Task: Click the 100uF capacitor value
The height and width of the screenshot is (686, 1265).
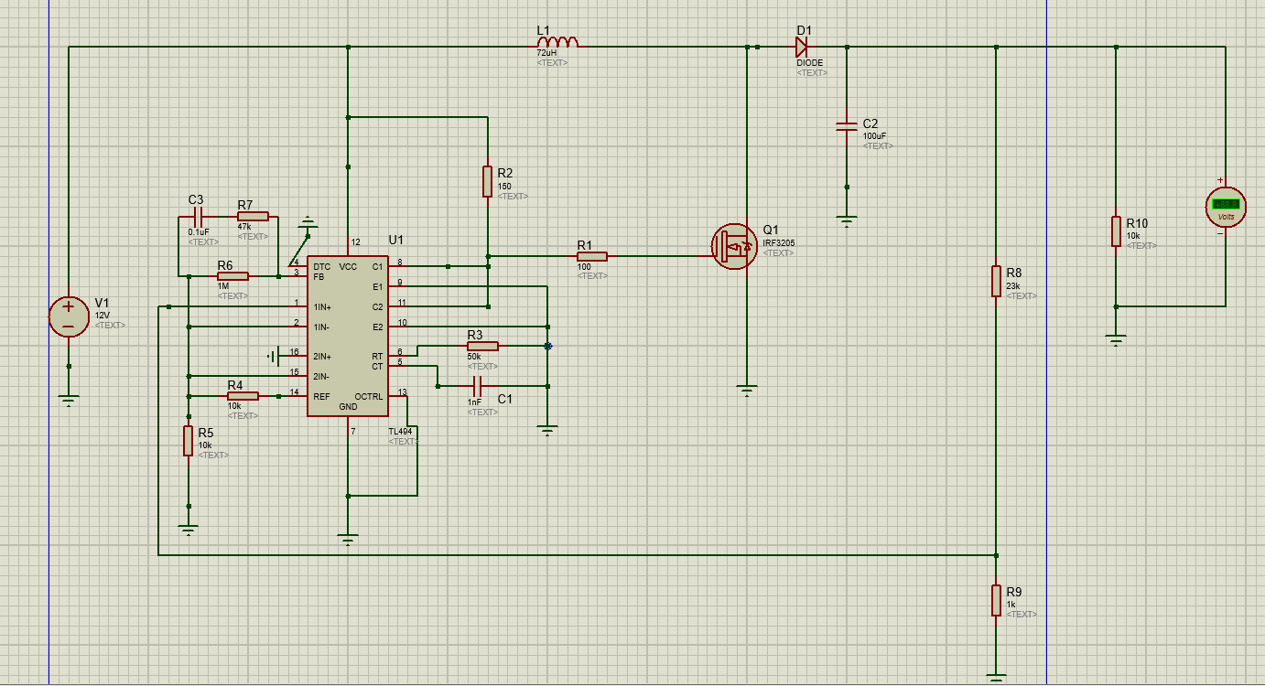Action: tap(876, 136)
